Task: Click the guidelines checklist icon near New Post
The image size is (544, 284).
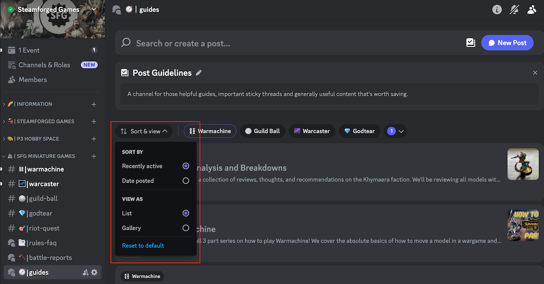Action: (x=471, y=43)
